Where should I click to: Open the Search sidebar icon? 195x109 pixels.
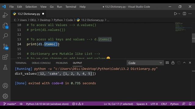5,36
